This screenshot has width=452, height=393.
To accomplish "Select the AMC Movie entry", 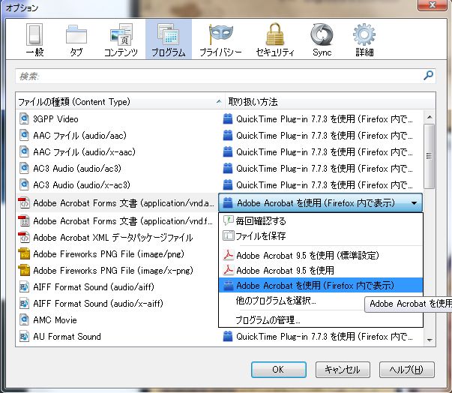I will (55, 320).
